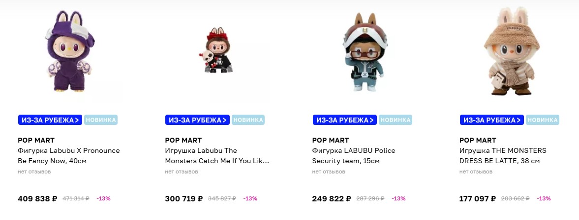The image size is (579, 220).
Task: Open 'Игрушка Labubu The Monsters Catch Me' title
Action: click(216, 155)
